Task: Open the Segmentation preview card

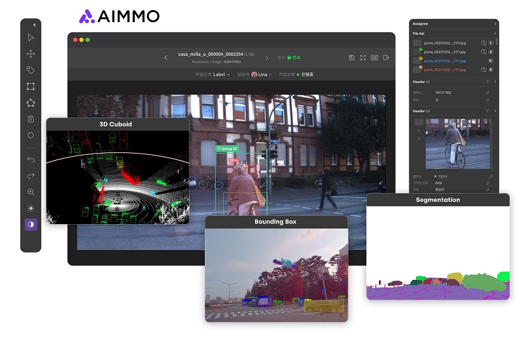Action: pos(438,247)
